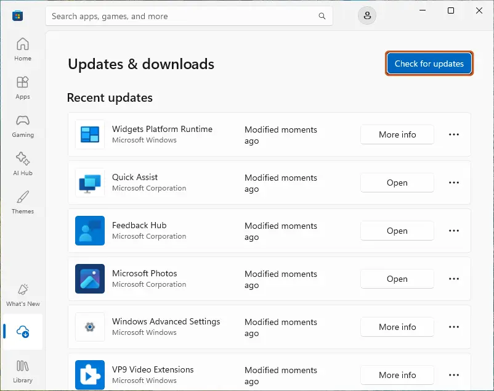Open more options for Widgets Platform Runtime

[x=454, y=134]
